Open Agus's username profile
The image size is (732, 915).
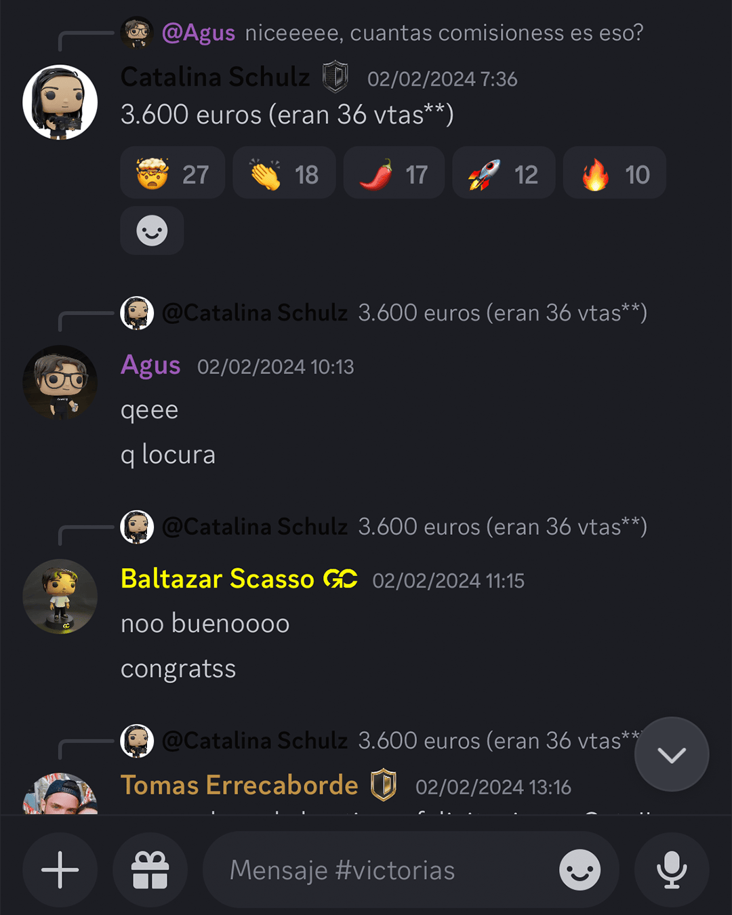pos(150,366)
